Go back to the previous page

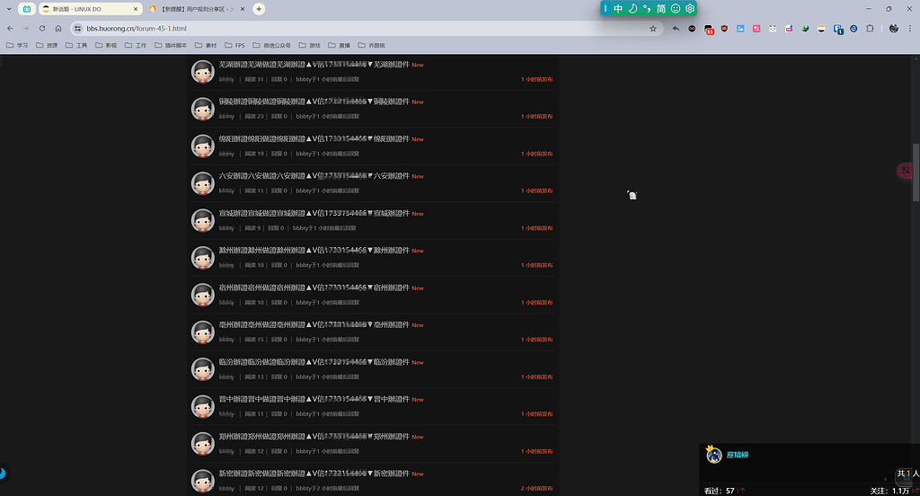click(10, 28)
